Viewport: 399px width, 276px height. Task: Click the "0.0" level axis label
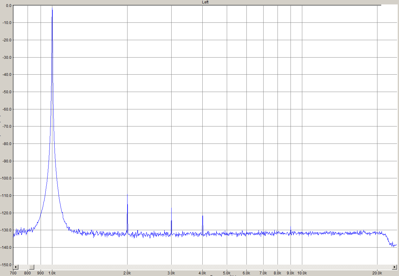coord(9,5)
